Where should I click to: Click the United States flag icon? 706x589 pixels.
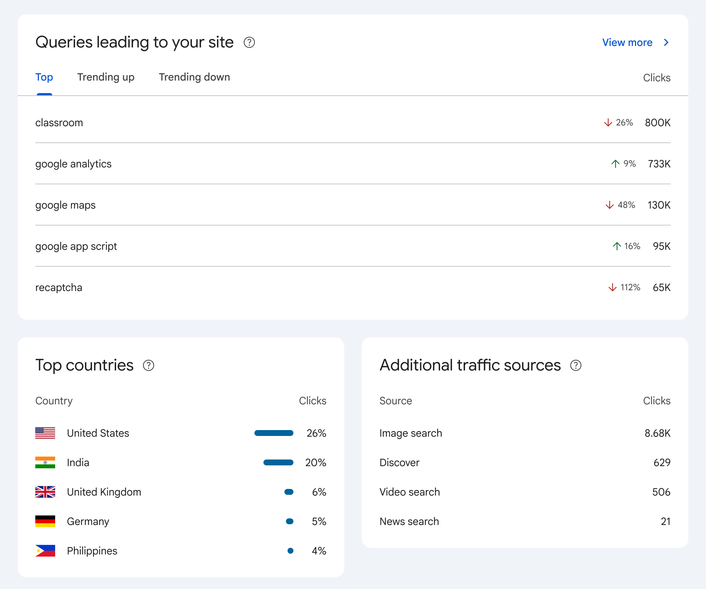click(45, 433)
